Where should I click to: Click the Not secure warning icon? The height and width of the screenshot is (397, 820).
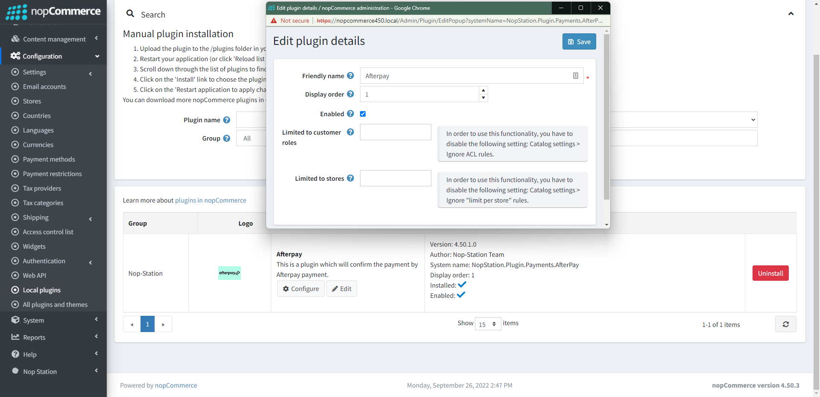point(274,21)
